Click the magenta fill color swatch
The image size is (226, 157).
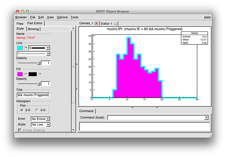20,74
